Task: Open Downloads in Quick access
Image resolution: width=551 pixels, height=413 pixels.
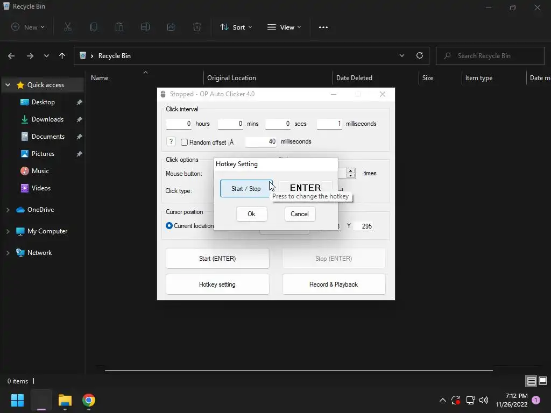Action: 47,119
